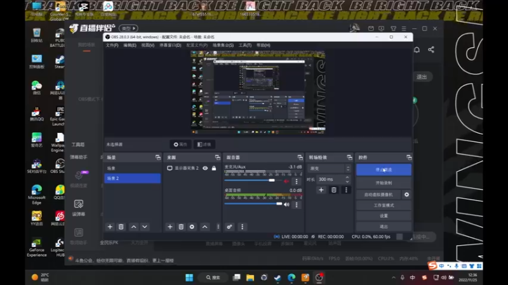
Task: Open OBS 设置 settings button
Action: [384, 216]
